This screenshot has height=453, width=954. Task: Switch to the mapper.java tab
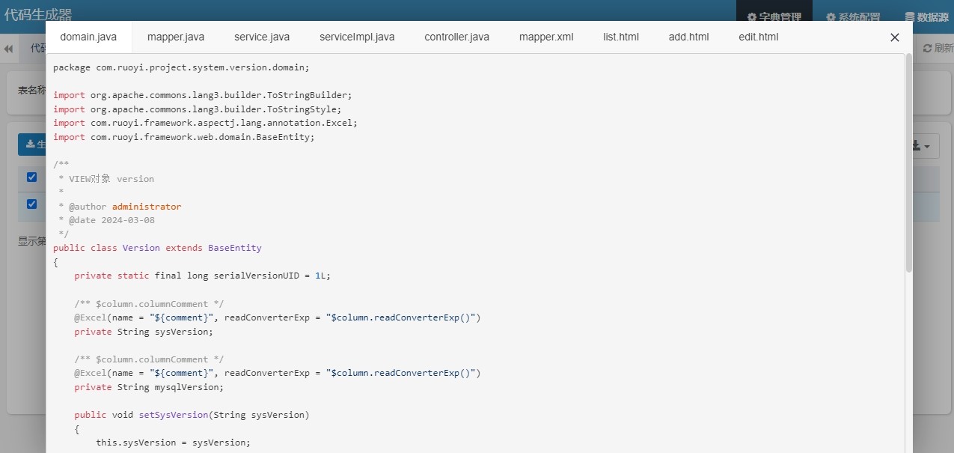click(x=176, y=37)
